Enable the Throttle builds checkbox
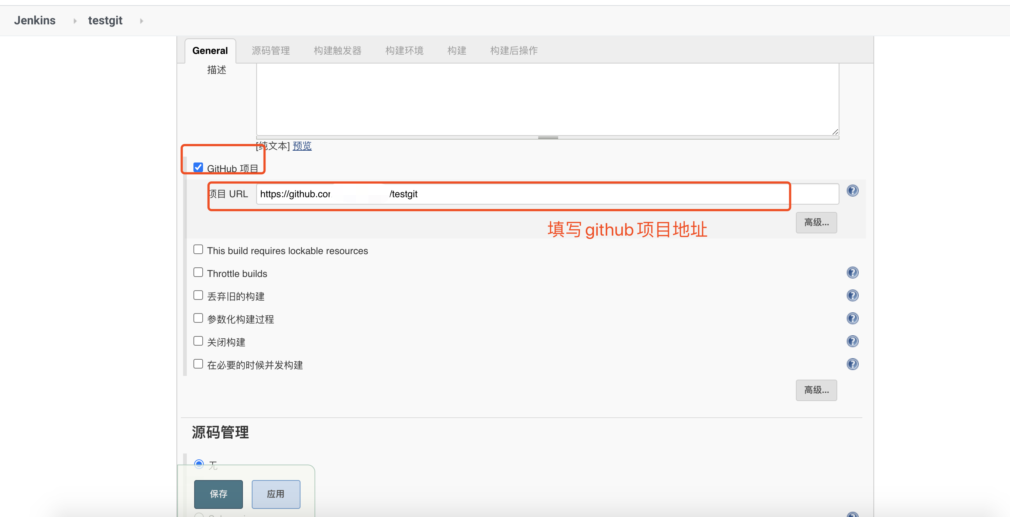Image resolution: width=1010 pixels, height=517 pixels. 198,272
